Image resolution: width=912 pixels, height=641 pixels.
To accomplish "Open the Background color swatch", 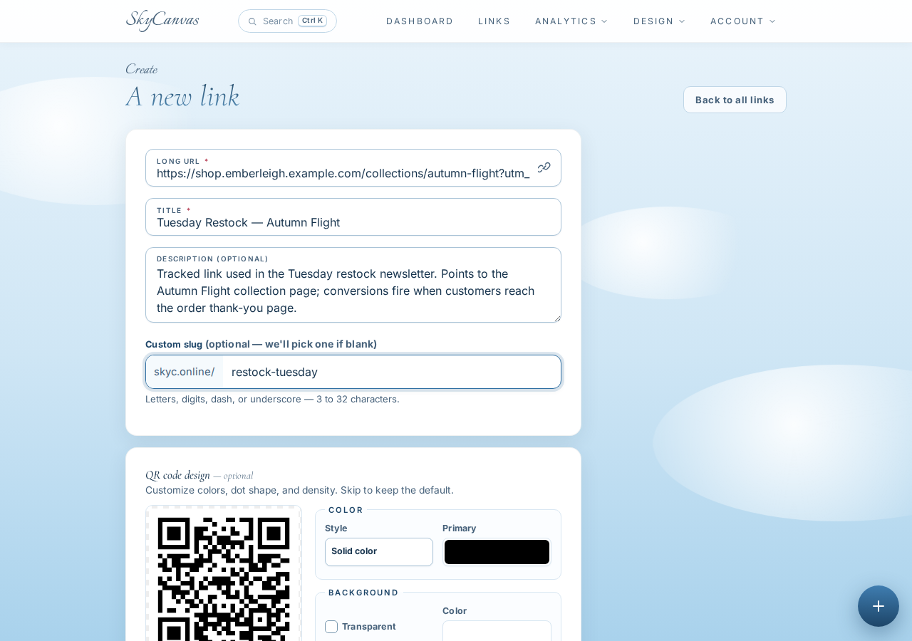I will click(497, 631).
